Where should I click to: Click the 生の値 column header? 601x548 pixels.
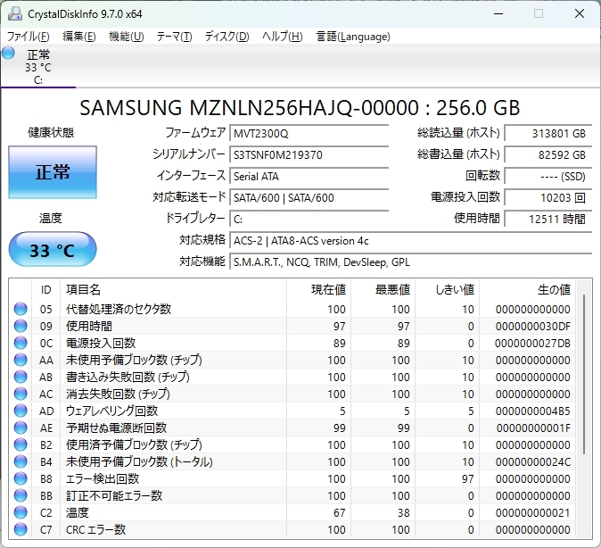click(x=527, y=290)
